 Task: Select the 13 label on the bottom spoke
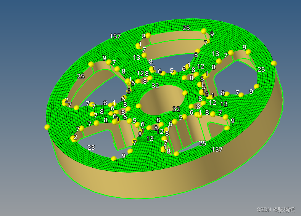(x=150, y=139)
